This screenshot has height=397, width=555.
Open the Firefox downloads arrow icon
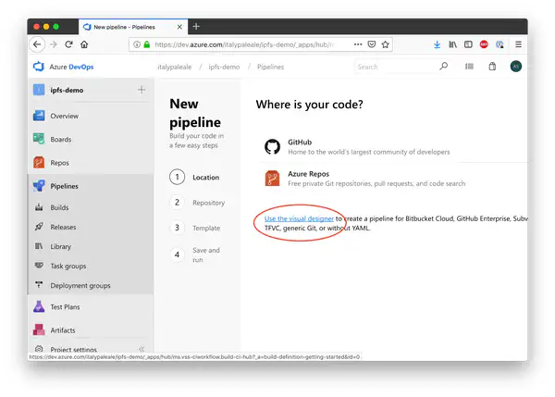tap(438, 43)
